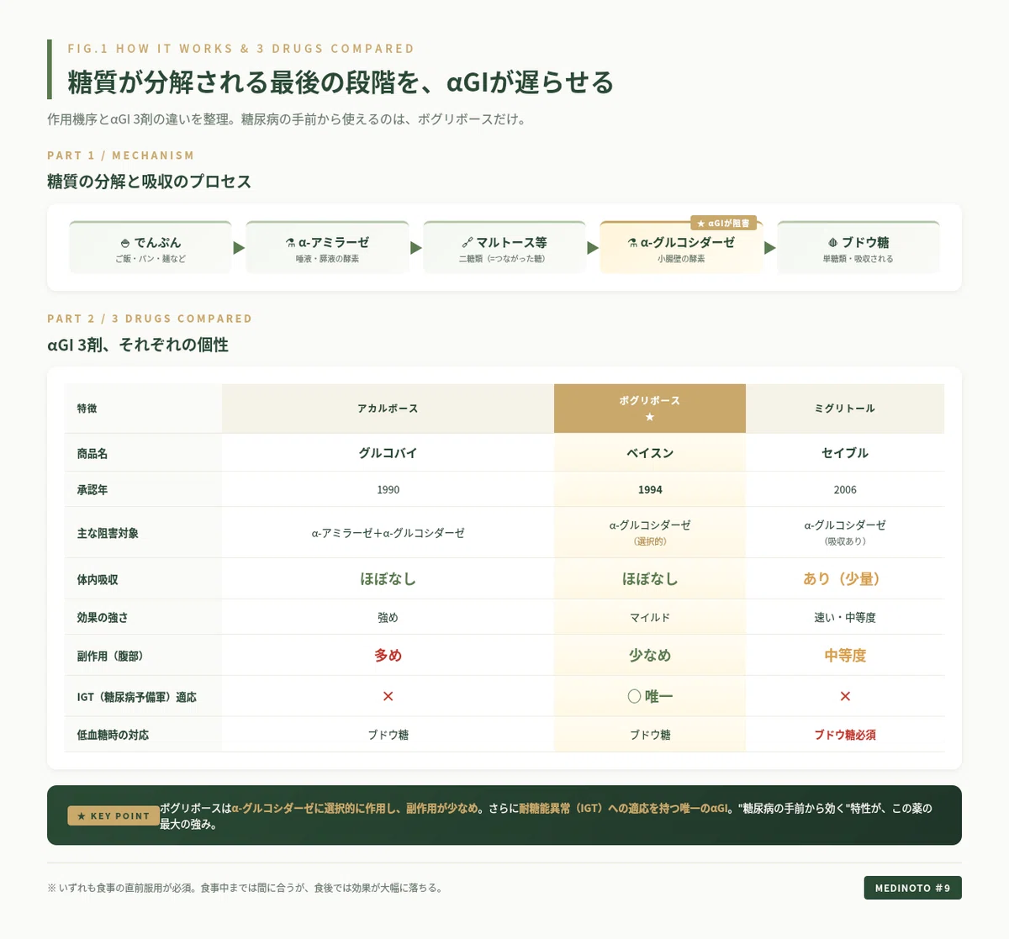Click the star under ボグリボース header
This screenshot has height=939, width=1009.
pyautogui.click(x=650, y=417)
